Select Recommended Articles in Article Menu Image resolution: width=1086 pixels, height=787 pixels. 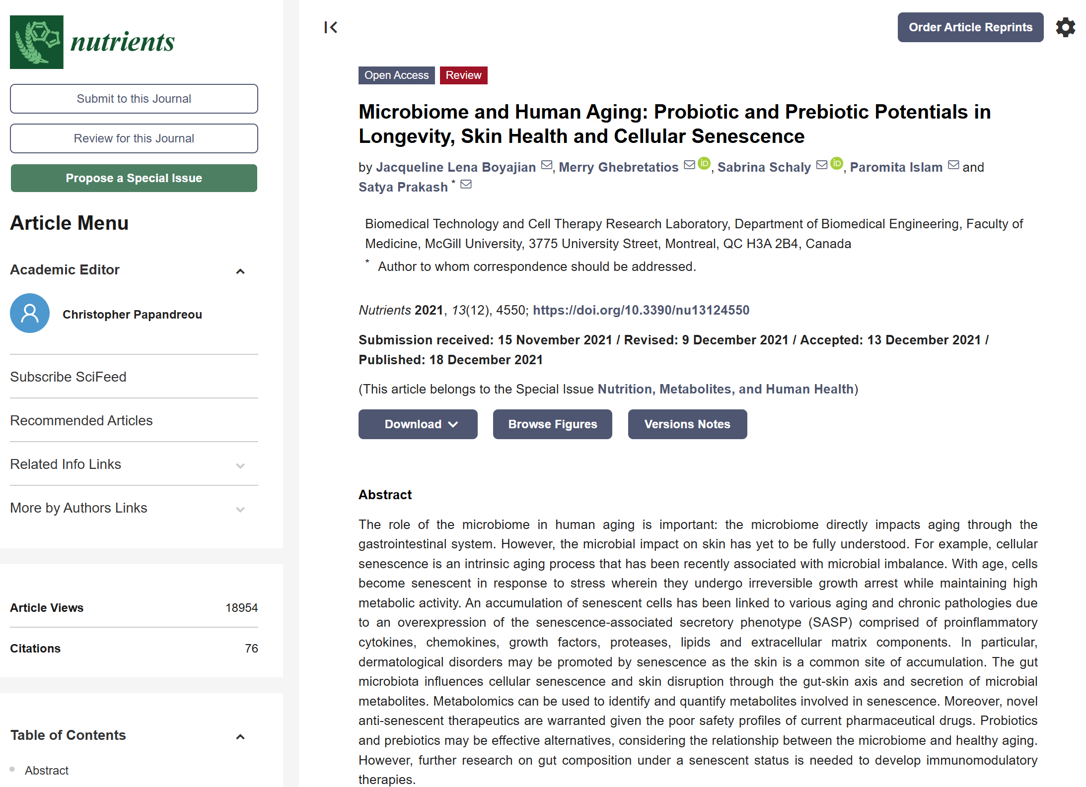(x=81, y=421)
